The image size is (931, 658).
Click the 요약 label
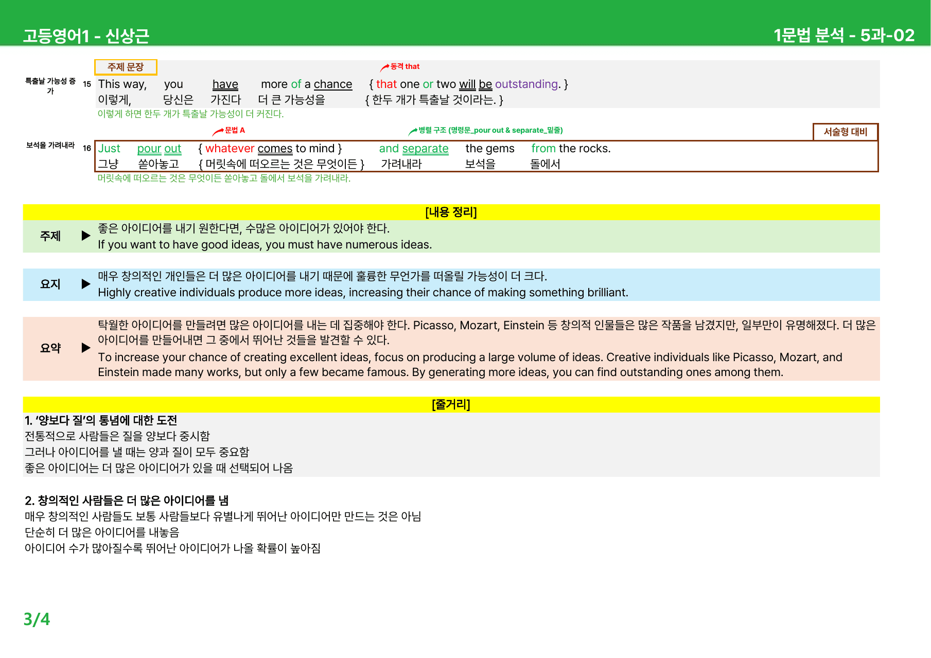tap(50, 348)
